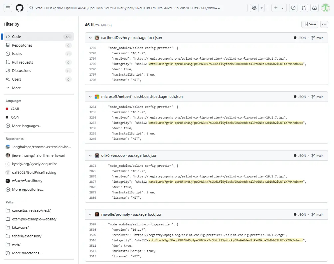Open the create new plus dropdown
Image resolution: width=334 pixels, height=264 pixels.
tap(279, 8)
